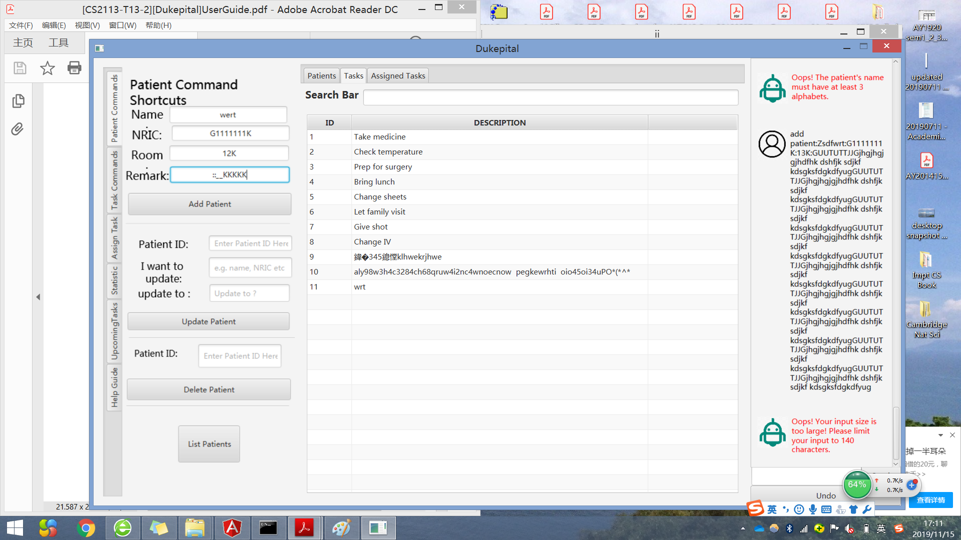Click into the Search Bar field
This screenshot has height=540, width=961.
pos(551,97)
